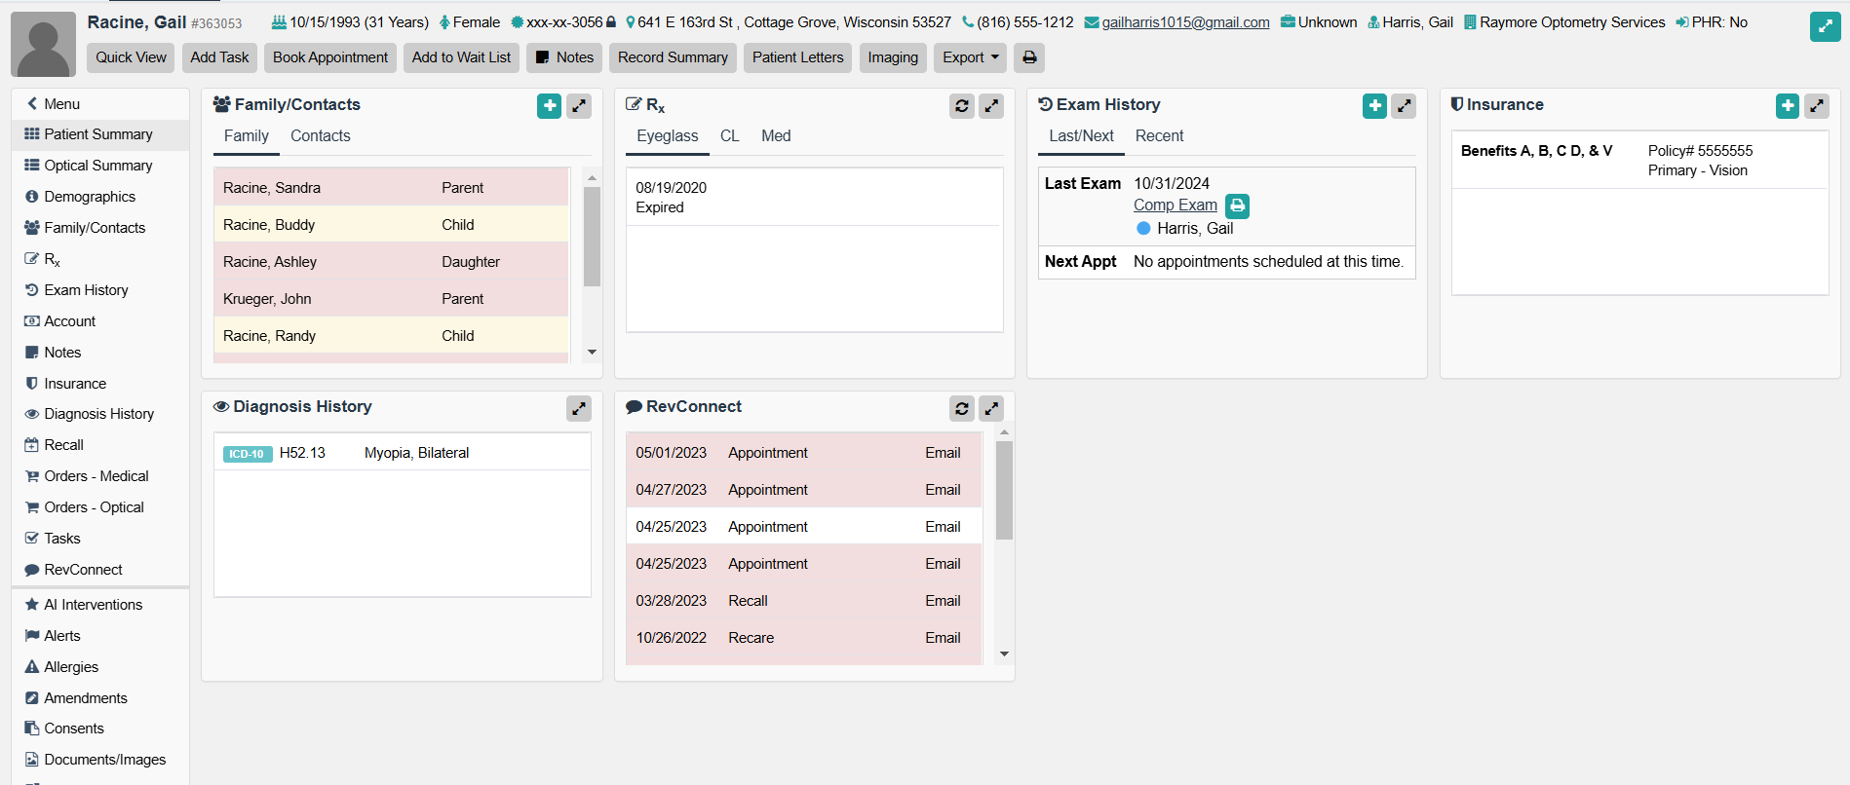Select Racine, Sandra family row
Image resolution: width=1850 pixels, height=785 pixels.
pyautogui.click(x=391, y=188)
